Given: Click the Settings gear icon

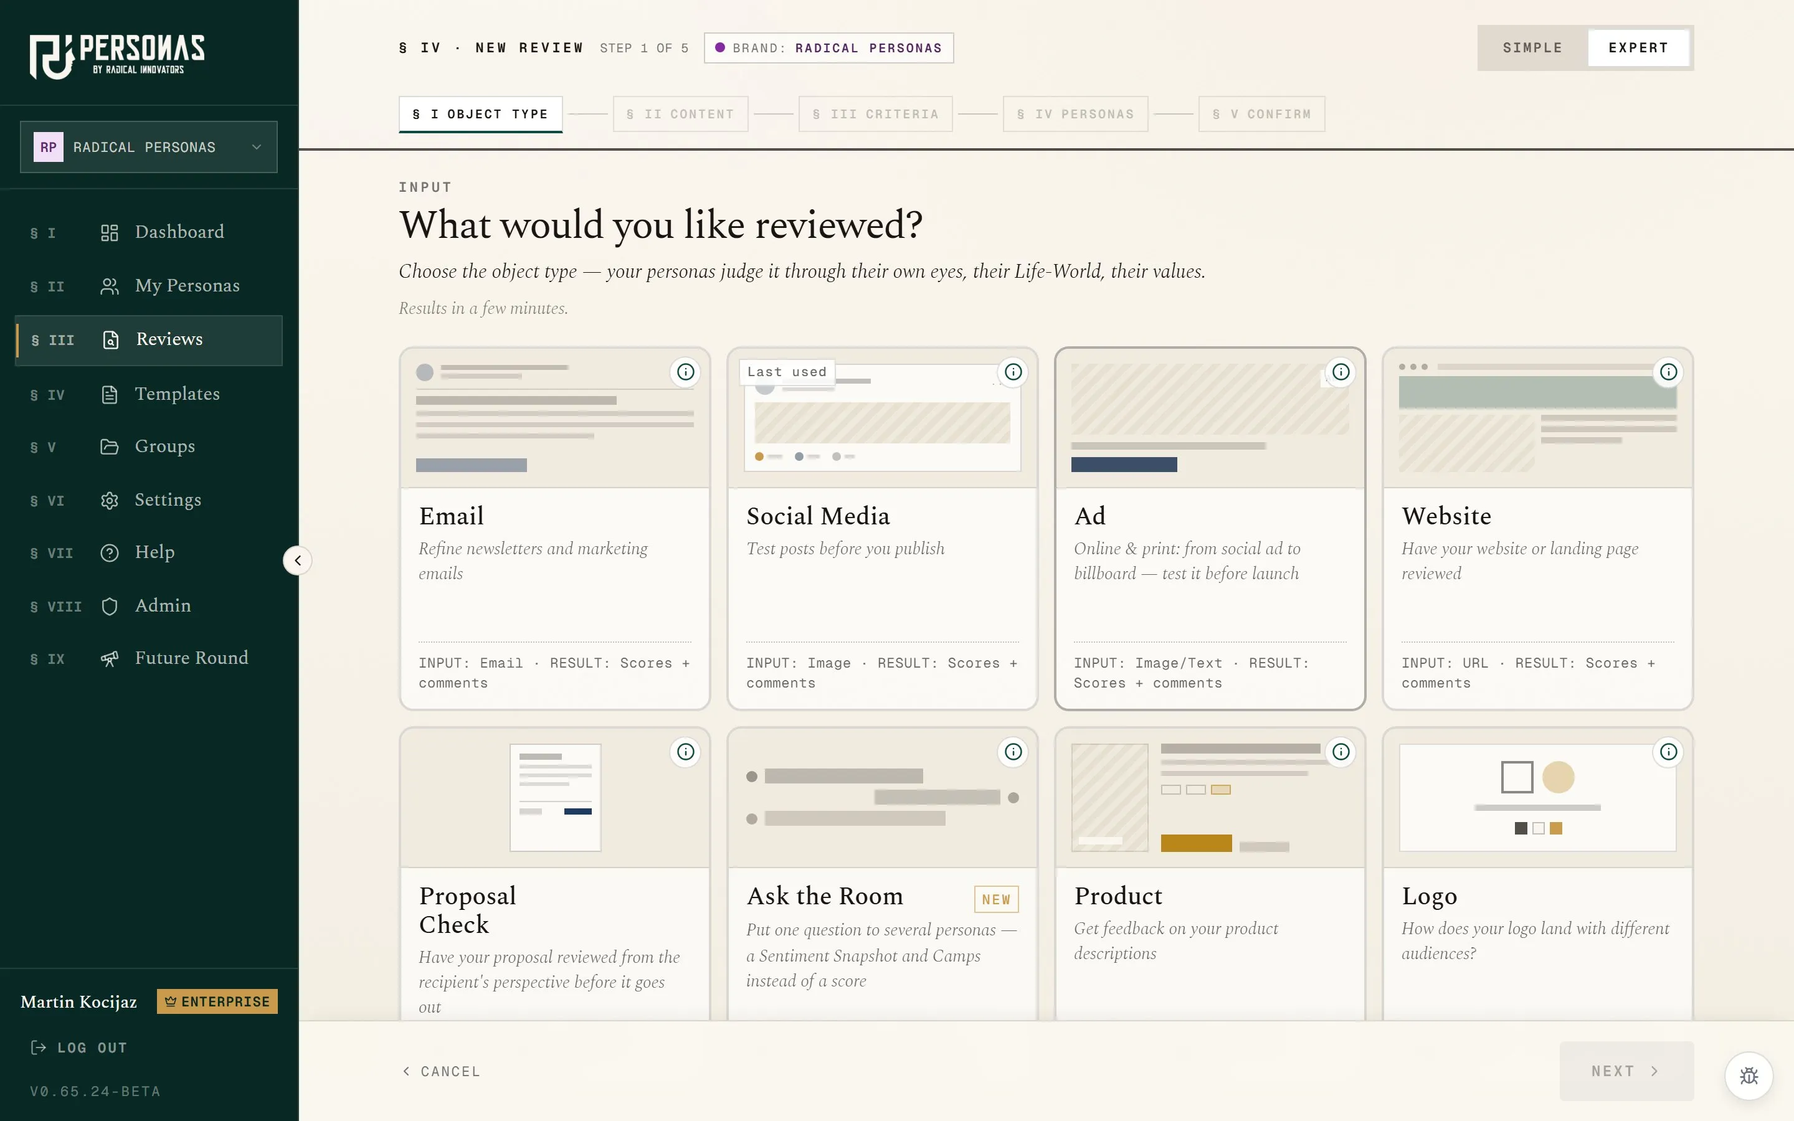Looking at the screenshot, I should [109, 501].
